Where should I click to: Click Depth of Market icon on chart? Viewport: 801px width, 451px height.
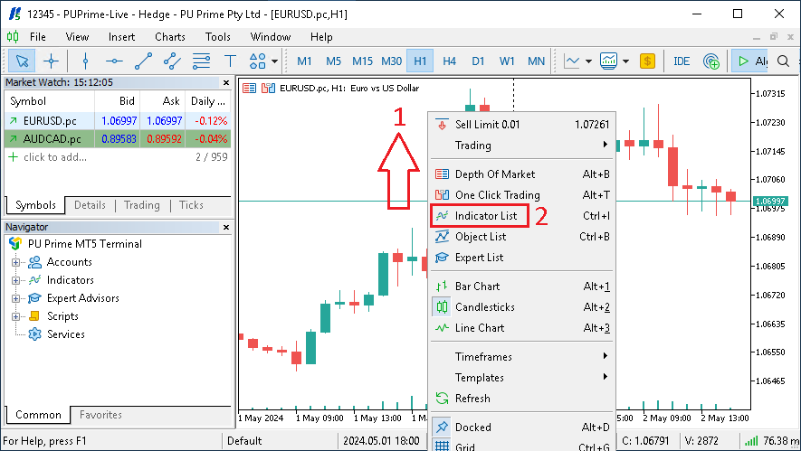click(249, 88)
